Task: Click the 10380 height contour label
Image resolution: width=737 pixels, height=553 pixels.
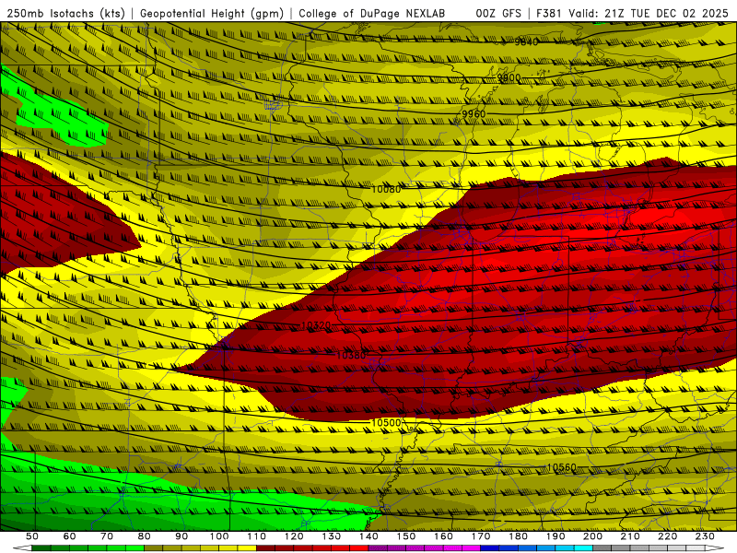Action: coord(351,355)
